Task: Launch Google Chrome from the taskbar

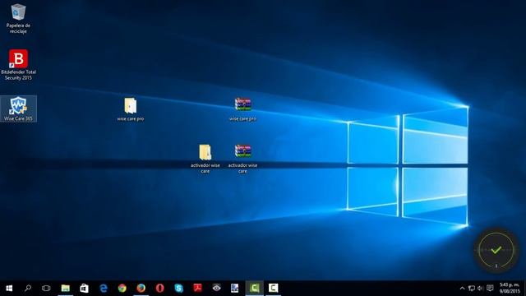Action: (x=122, y=289)
